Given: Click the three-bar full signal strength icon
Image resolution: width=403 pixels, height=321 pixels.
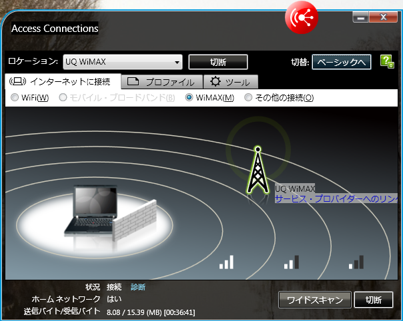Looking at the screenshot, I should (x=226, y=262).
